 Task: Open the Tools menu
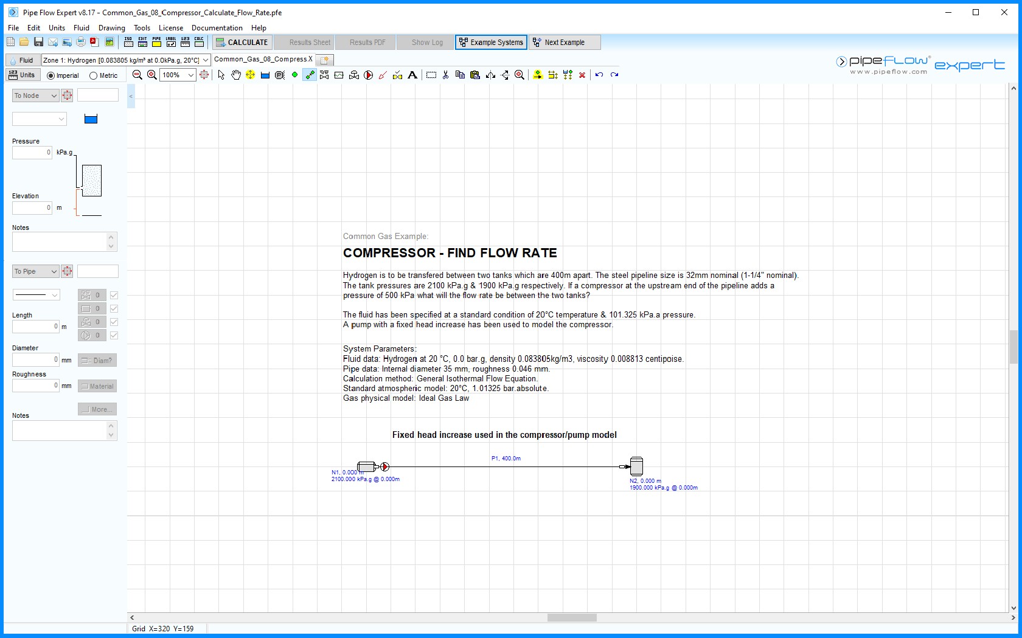tap(142, 27)
